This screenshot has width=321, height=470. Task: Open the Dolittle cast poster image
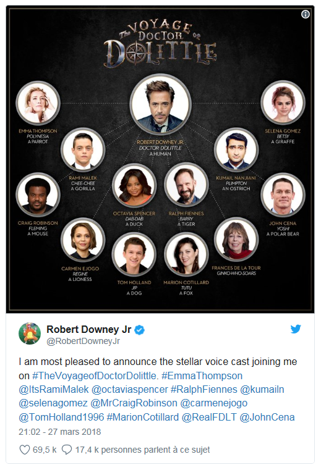(x=160, y=159)
